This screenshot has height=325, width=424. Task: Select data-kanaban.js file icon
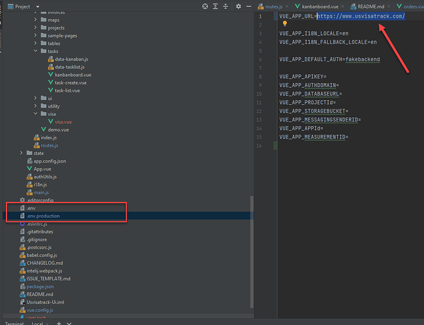51,59
